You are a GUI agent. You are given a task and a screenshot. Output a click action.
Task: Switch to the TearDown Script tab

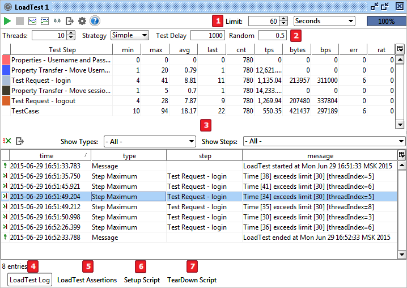coord(192,280)
